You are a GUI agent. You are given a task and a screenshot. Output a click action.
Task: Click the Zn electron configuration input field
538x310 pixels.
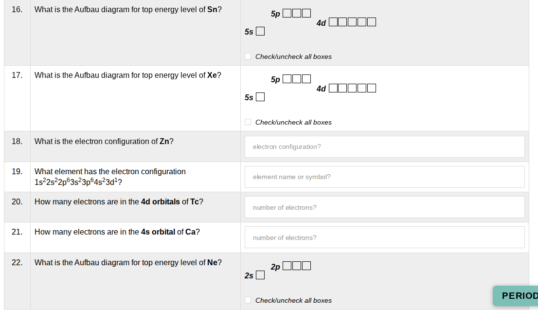pos(384,146)
